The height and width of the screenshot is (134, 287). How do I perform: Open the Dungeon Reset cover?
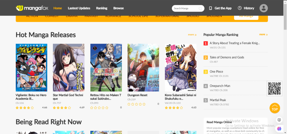coord(143,68)
